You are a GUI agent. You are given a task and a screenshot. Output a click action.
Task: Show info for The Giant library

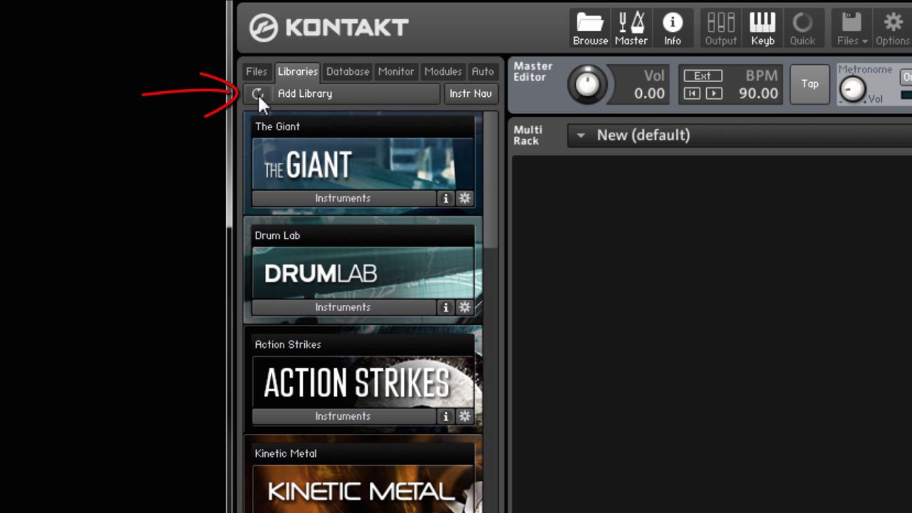446,199
